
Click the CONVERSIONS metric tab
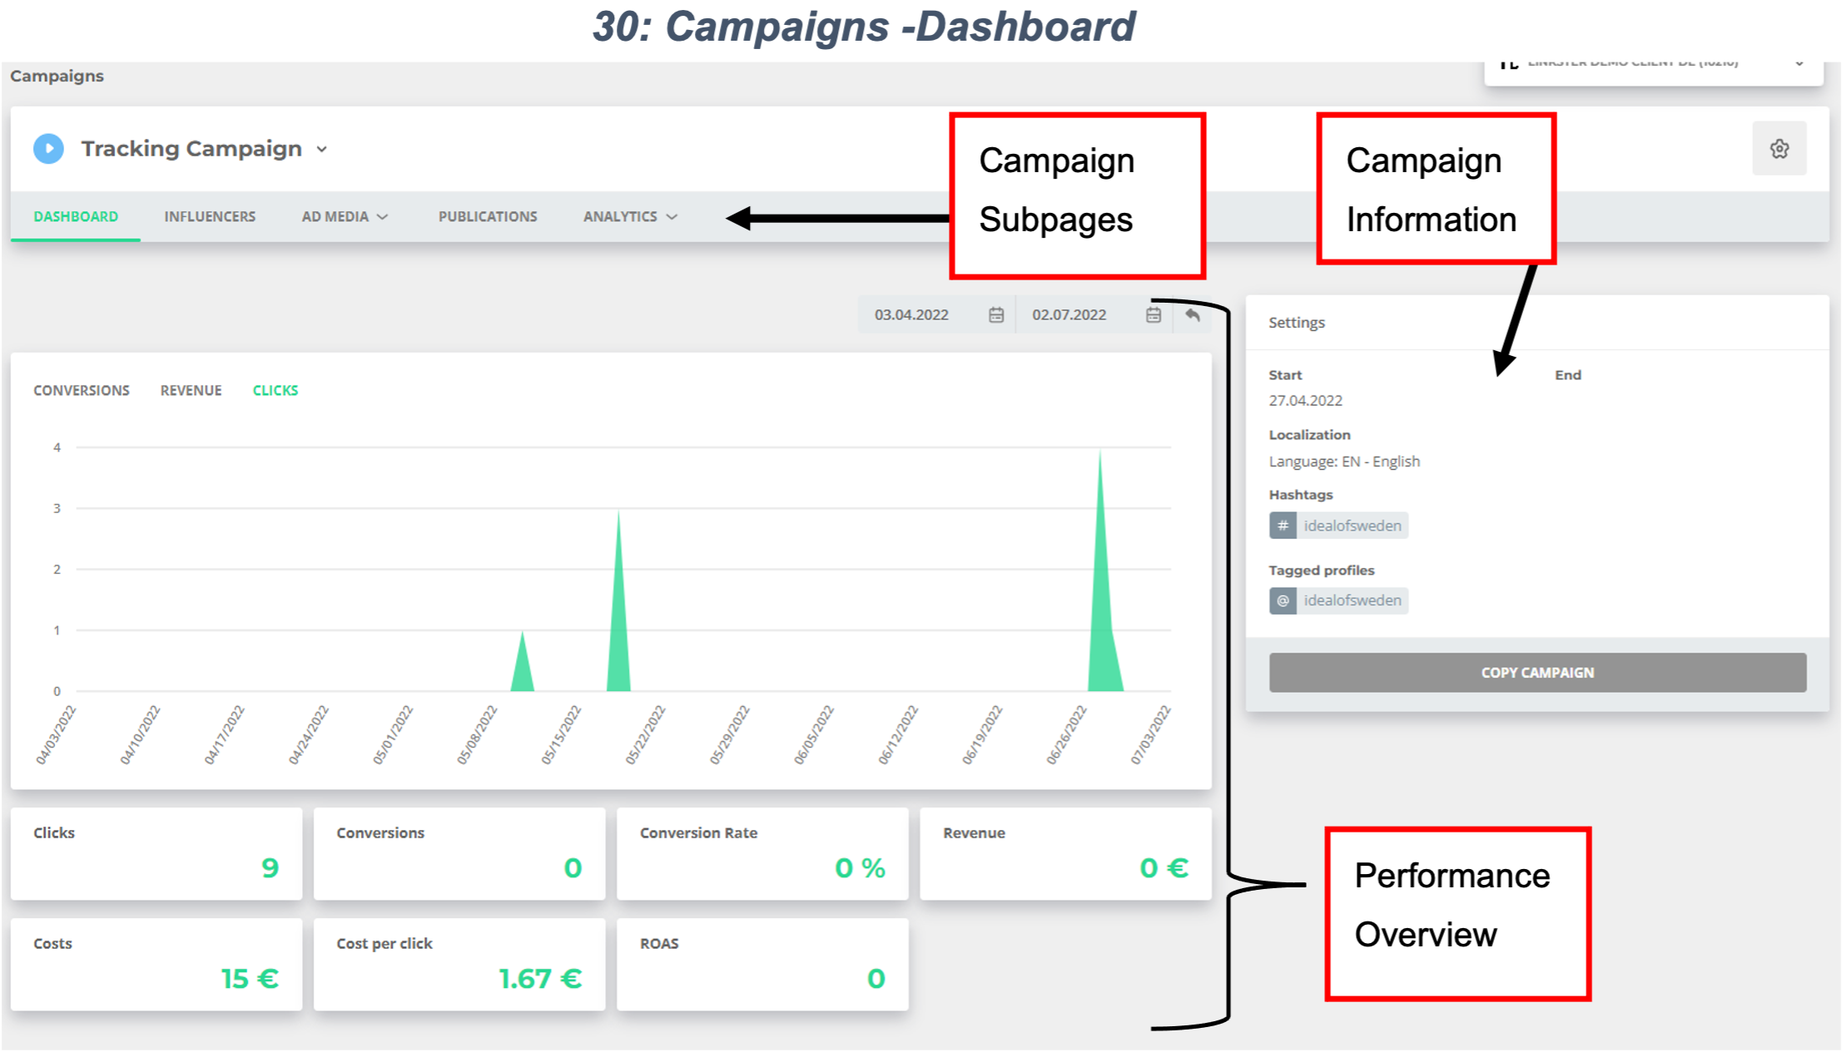click(x=81, y=390)
